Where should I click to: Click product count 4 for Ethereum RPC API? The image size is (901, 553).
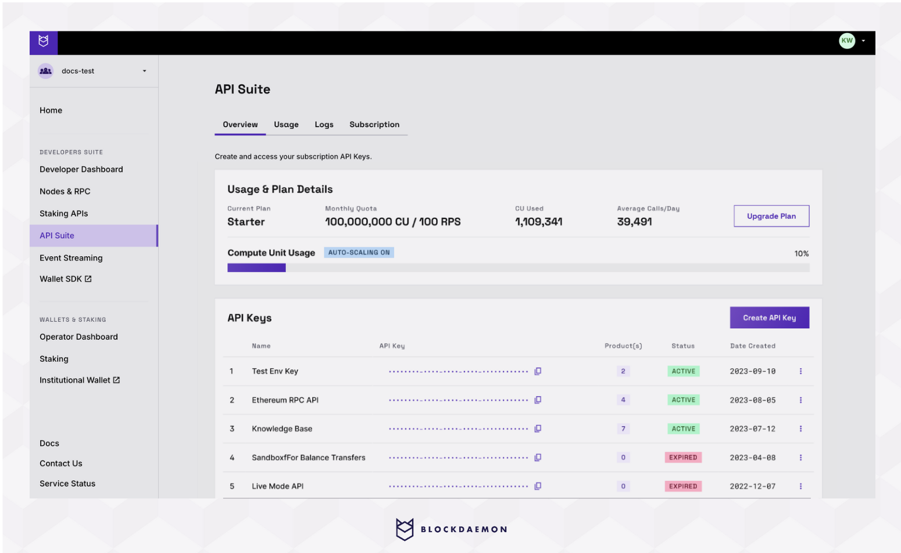(623, 400)
